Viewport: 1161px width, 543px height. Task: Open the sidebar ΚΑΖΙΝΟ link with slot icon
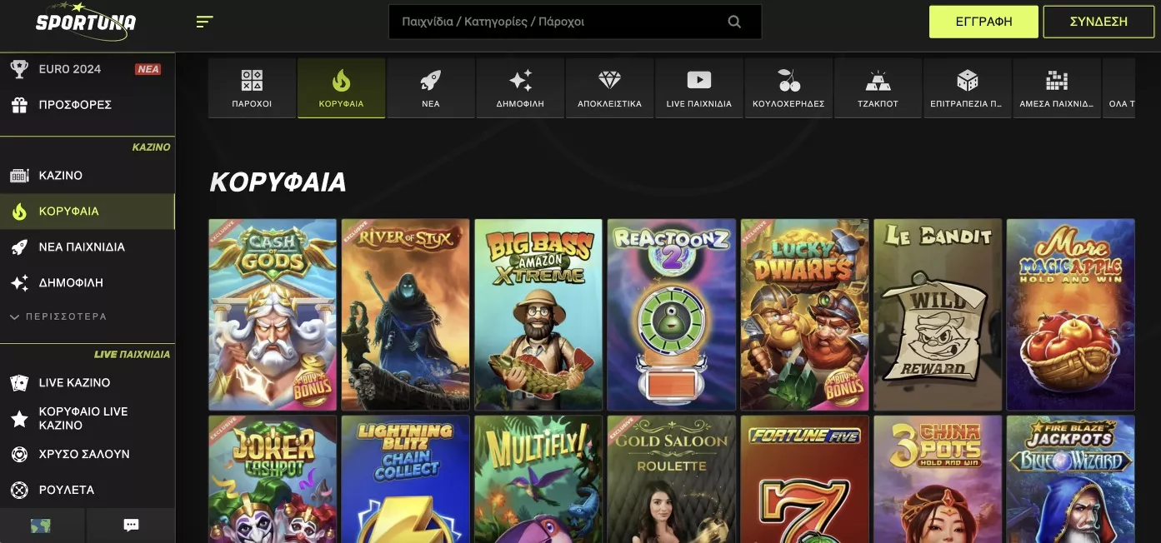click(x=88, y=176)
